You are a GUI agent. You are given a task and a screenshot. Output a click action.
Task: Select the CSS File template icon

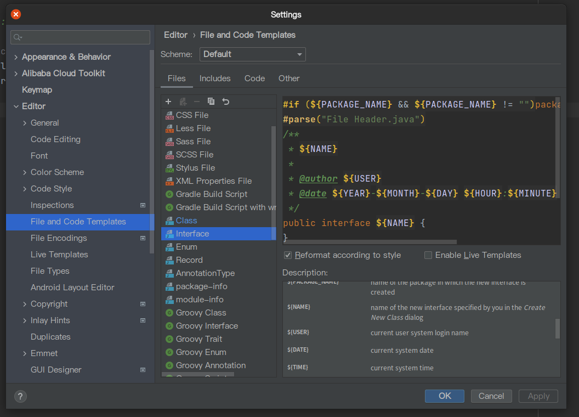click(169, 115)
